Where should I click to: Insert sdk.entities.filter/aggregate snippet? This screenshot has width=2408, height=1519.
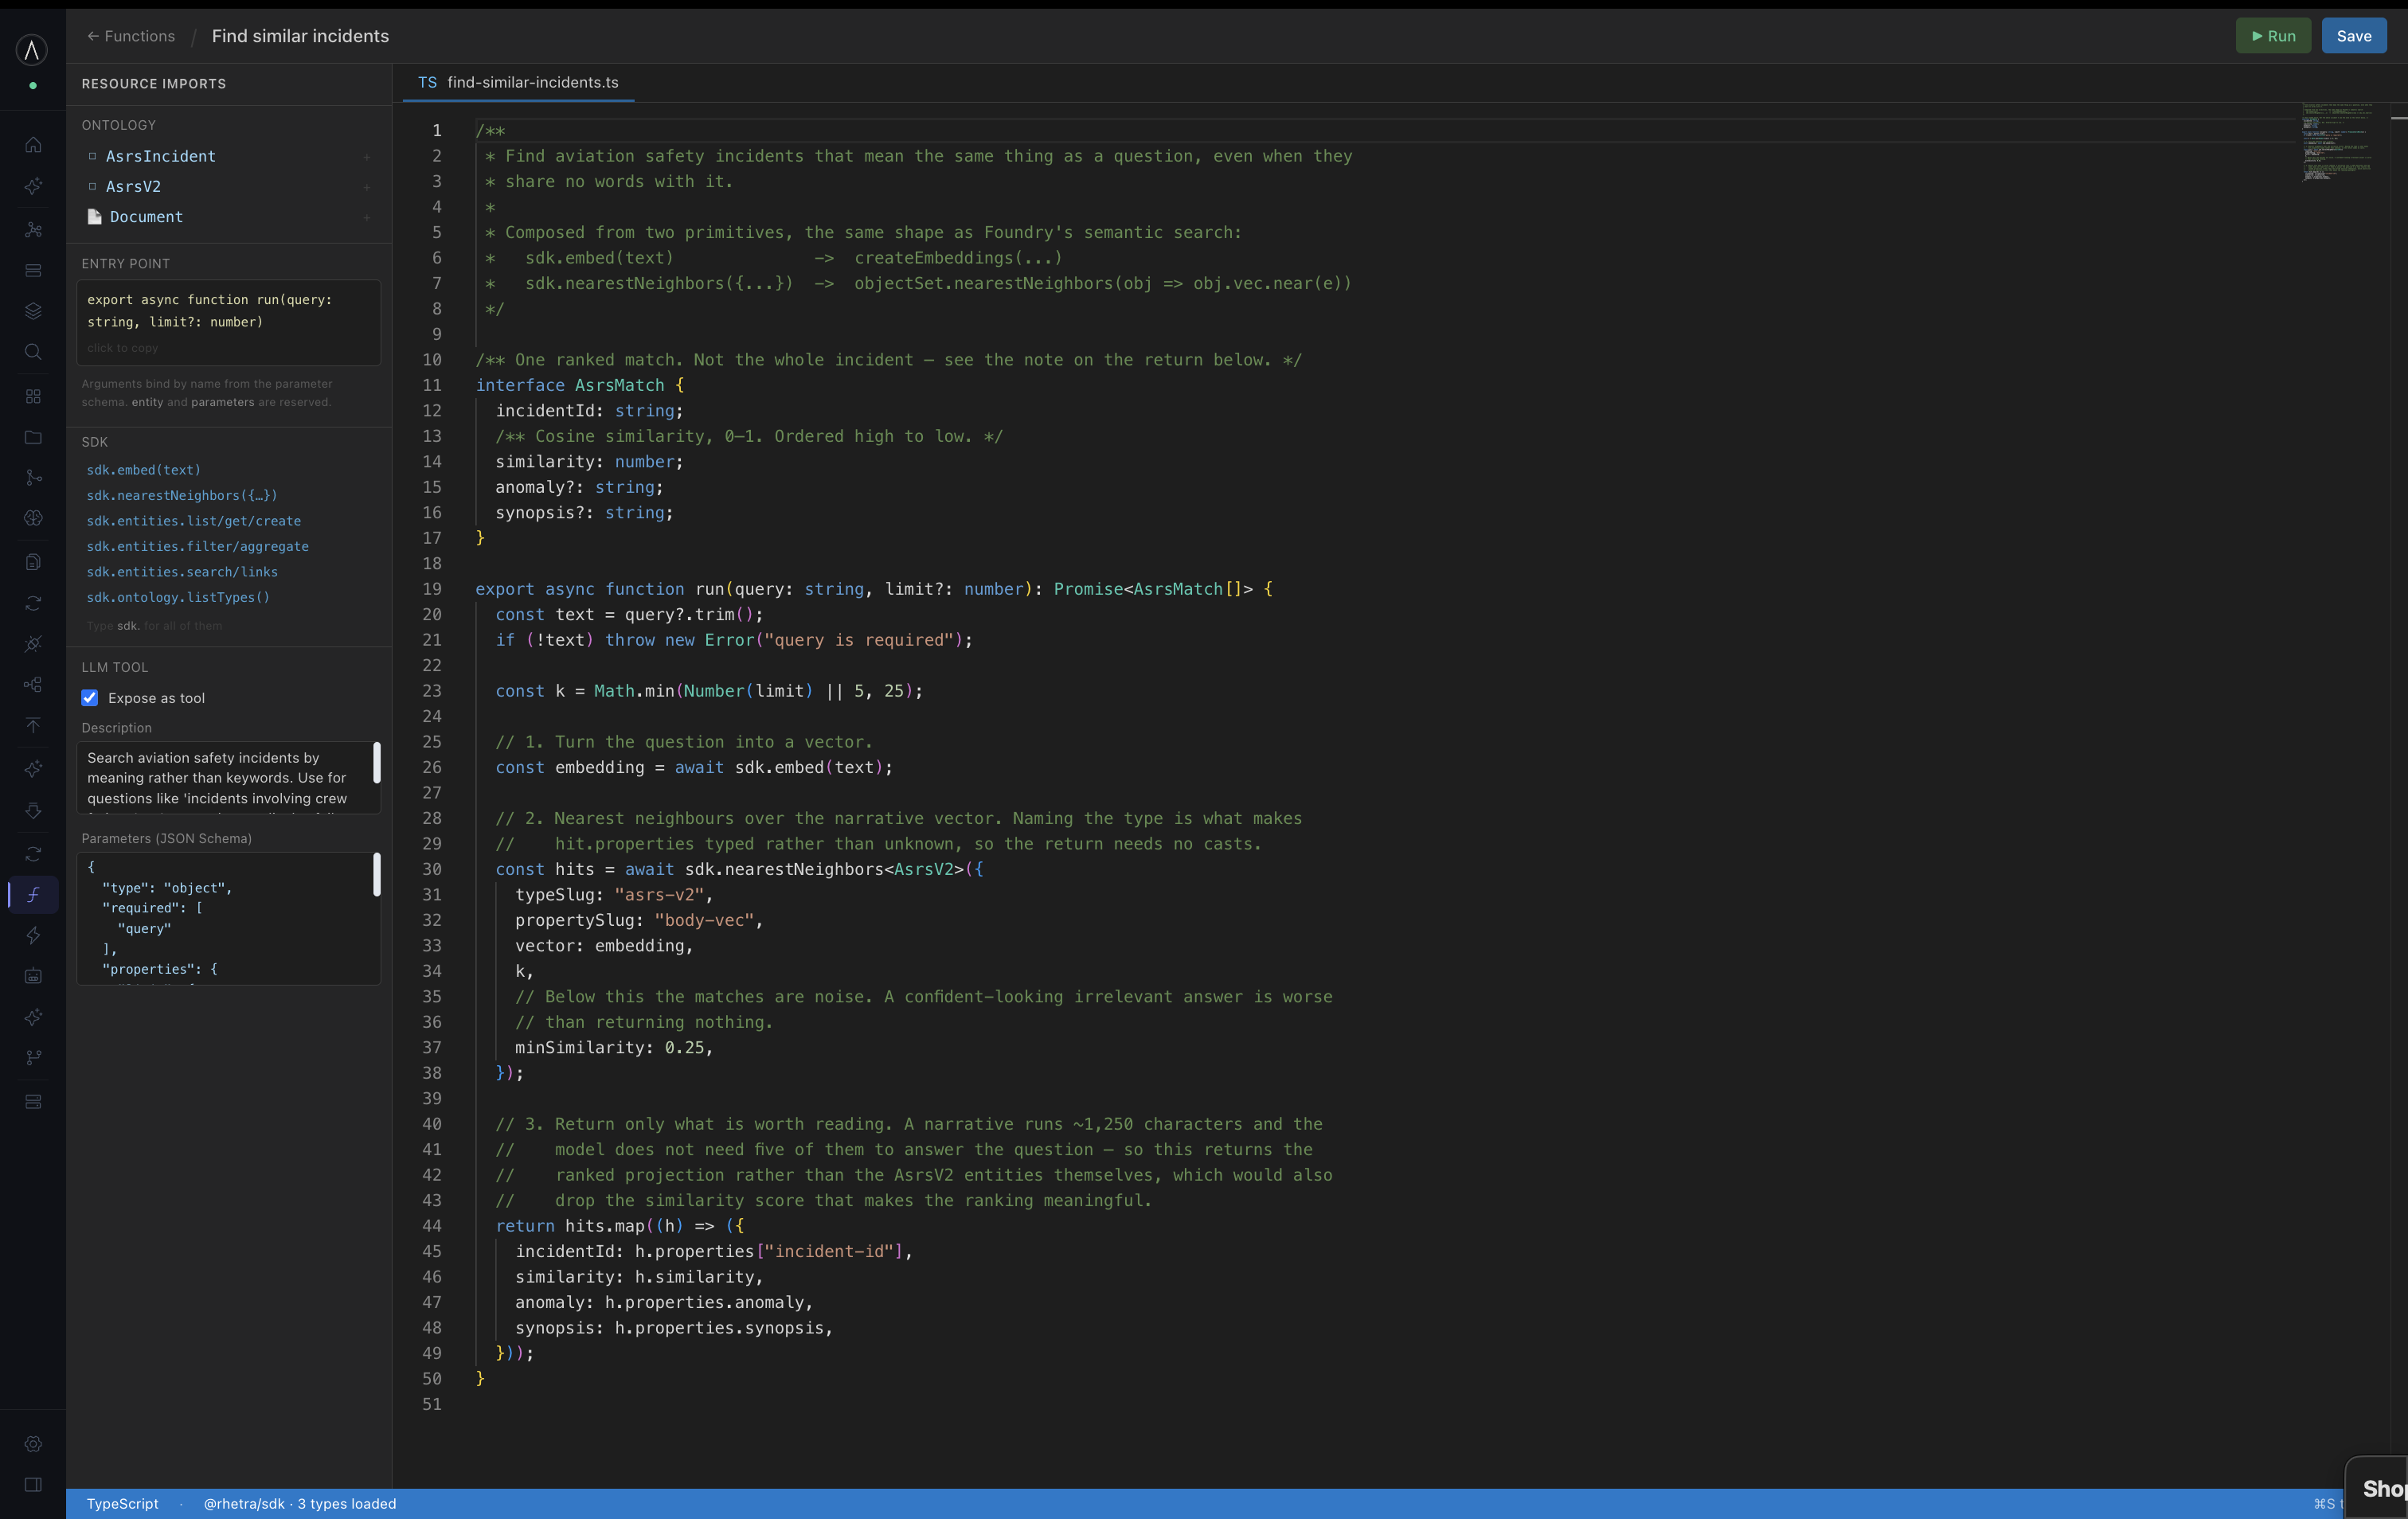pos(197,546)
